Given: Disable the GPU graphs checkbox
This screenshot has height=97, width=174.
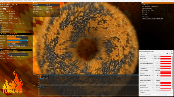Looking at the screenshot, I should click(x=1, y=32).
